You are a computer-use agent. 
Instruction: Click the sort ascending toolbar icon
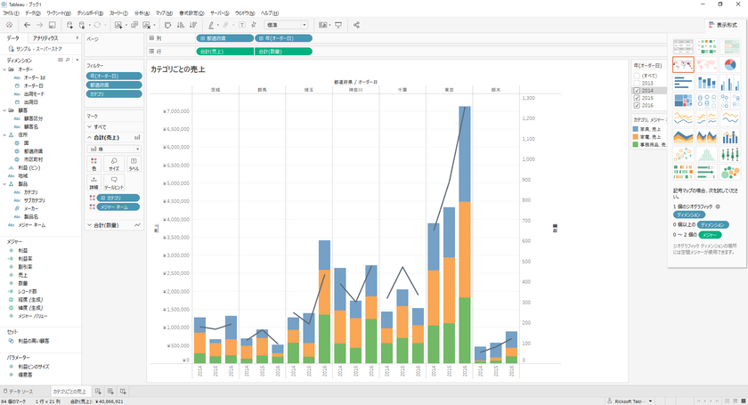pyautogui.click(x=181, y=25)
